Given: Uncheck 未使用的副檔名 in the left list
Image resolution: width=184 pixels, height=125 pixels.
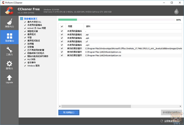Looking at the screenshot, I should (25, 25).
